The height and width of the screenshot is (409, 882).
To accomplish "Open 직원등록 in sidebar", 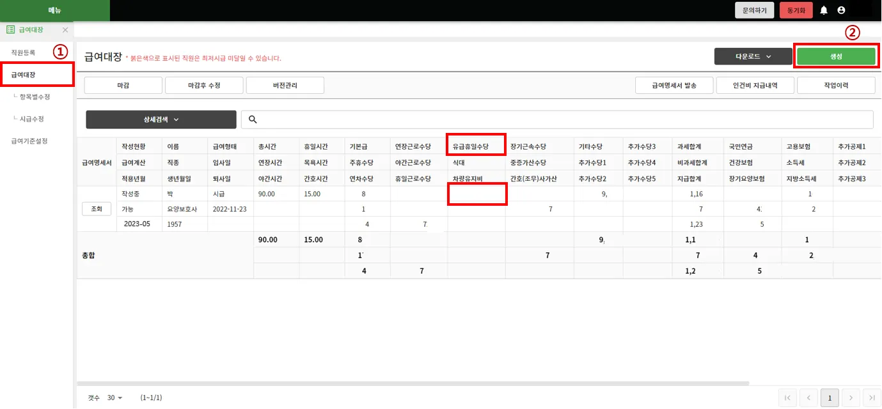I will tap(24, 52).
